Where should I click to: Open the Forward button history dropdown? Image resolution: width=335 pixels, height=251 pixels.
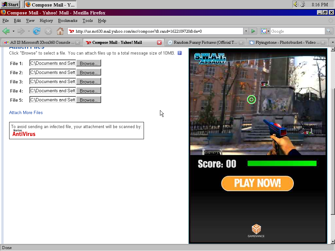click(x=29, y=31)
